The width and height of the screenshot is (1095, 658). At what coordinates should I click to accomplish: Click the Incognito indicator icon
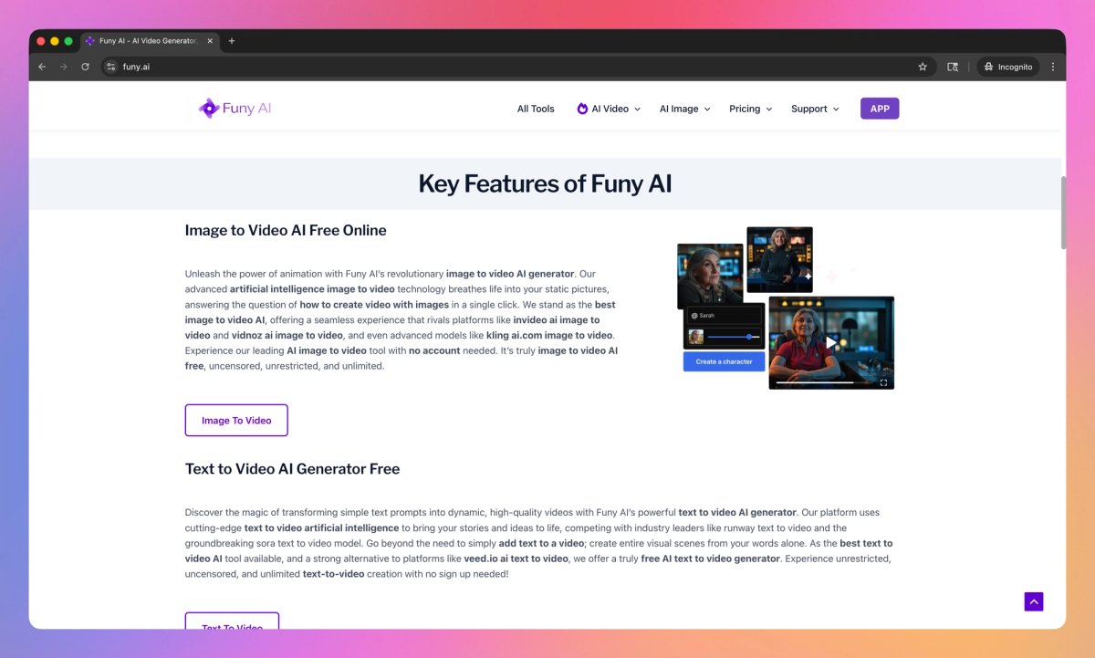coord(988,67)
